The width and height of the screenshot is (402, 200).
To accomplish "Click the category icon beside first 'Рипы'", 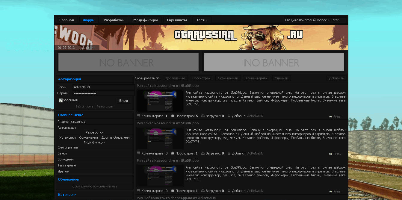I will click(x=330, y=117).
